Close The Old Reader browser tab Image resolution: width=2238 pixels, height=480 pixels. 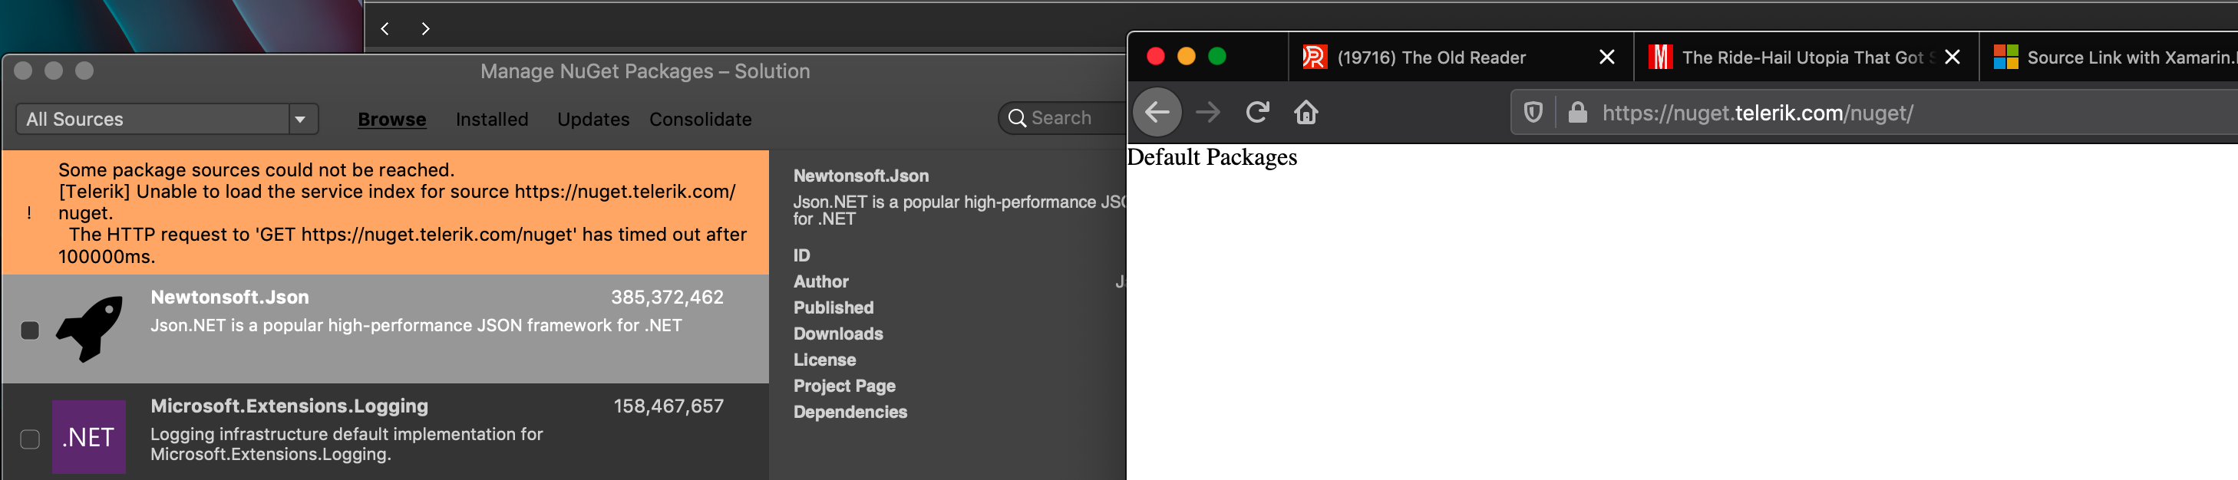point(1606,58)
